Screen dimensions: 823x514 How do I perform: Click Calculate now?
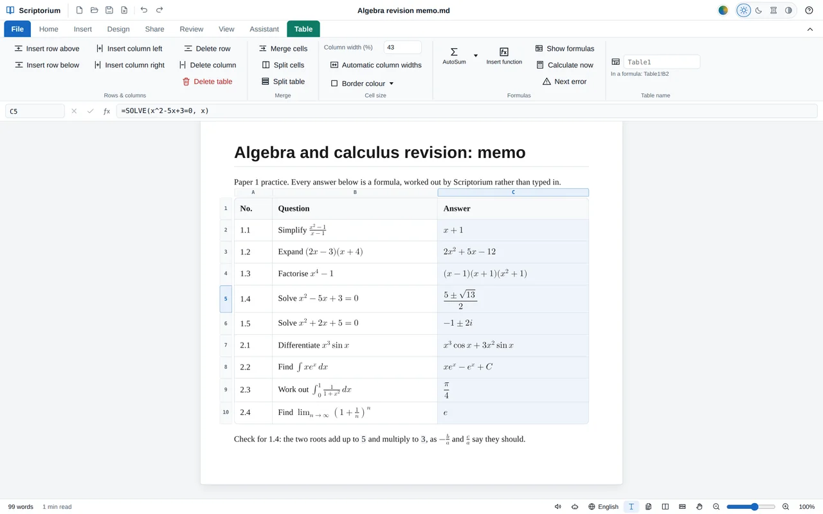[565, 65]
